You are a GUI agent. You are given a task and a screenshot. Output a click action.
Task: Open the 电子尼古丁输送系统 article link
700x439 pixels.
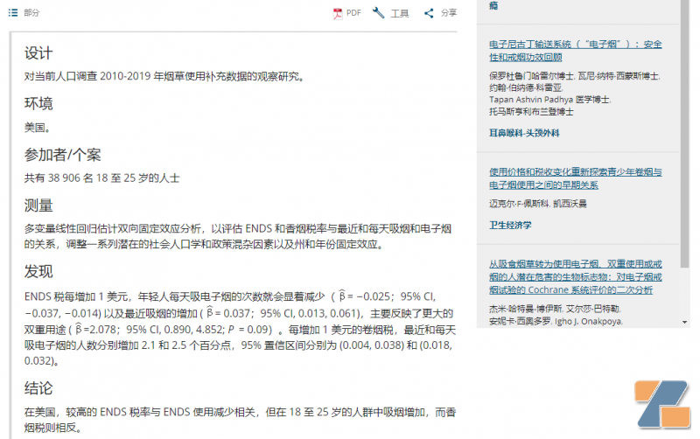(576, 51)
